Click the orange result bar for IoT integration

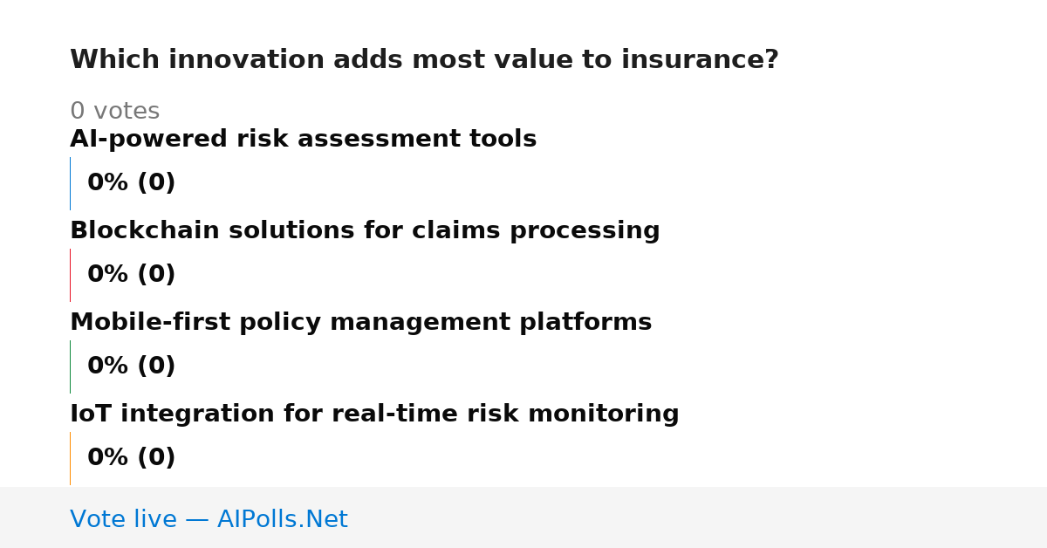70,458
